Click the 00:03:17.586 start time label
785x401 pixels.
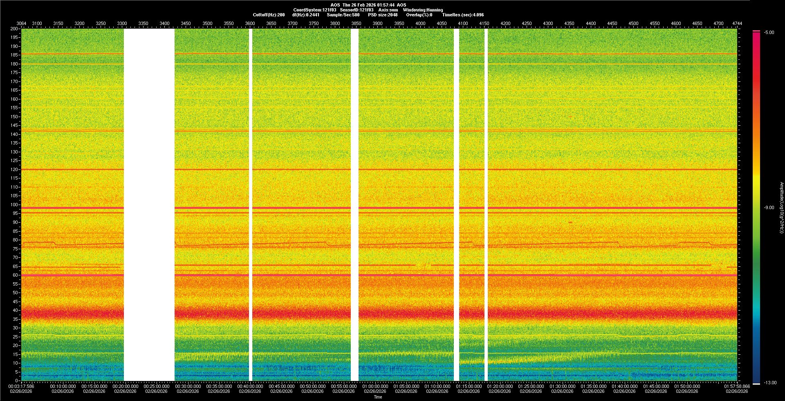21,386
